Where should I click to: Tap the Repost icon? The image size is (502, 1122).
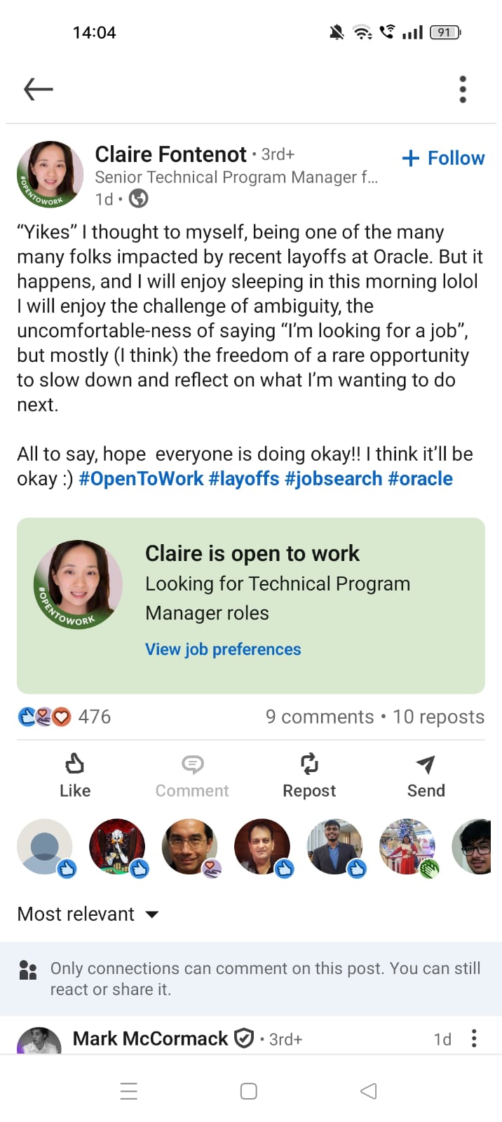pyautogui.click(x=309, y=763)
